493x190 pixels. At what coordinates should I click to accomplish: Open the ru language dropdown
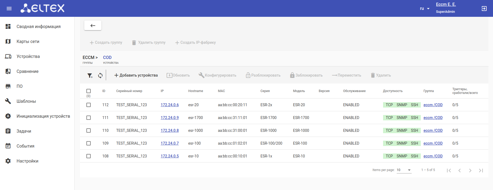tap(425, 9)
